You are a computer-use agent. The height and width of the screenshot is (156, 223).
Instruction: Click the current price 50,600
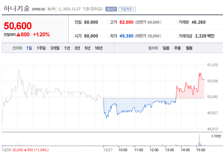[x=18, y=26]
